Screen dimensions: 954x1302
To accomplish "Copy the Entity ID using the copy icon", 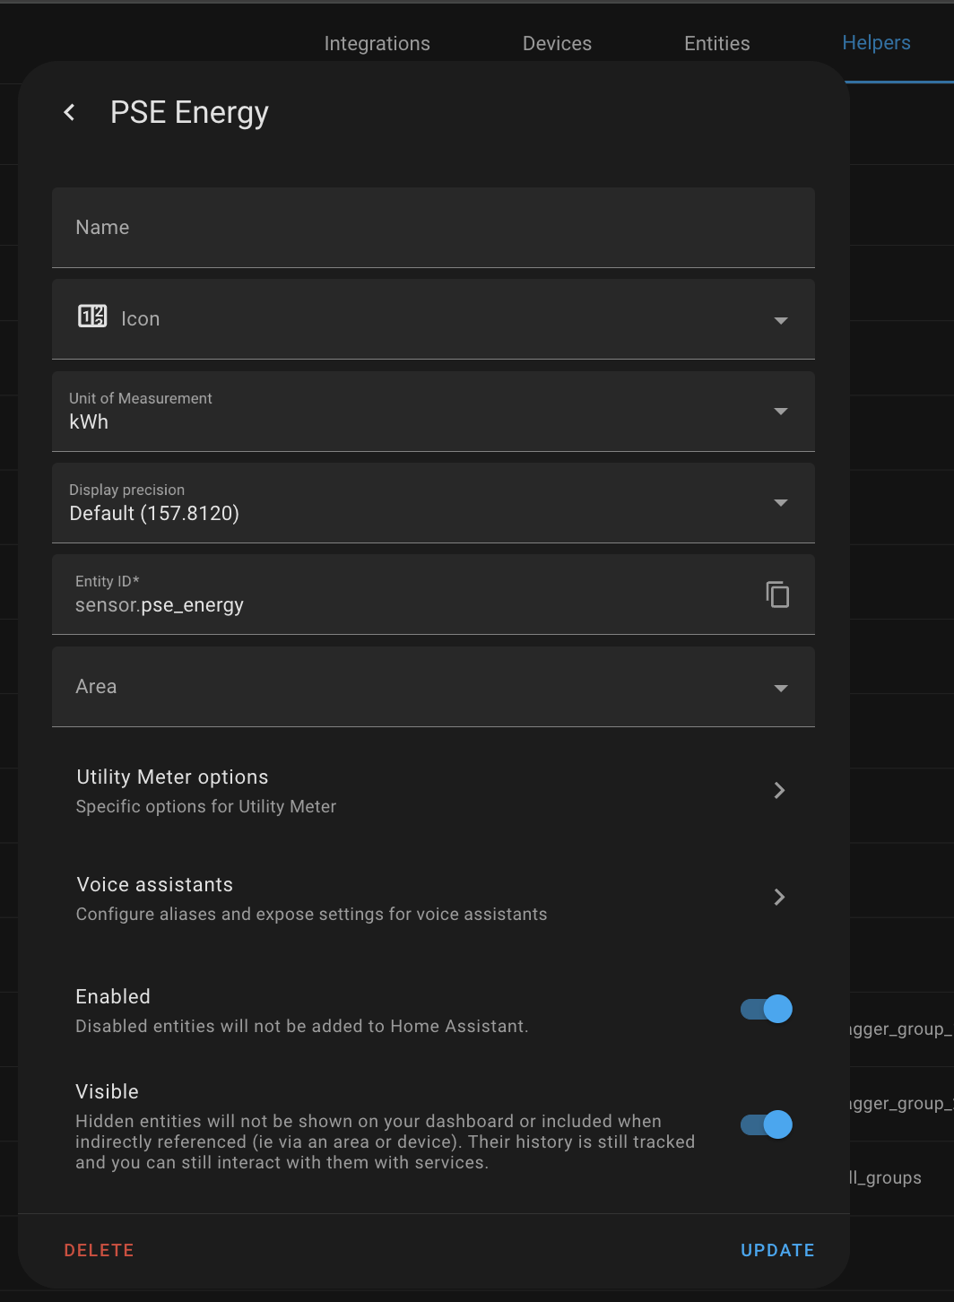I will click(x=776, y=594).
